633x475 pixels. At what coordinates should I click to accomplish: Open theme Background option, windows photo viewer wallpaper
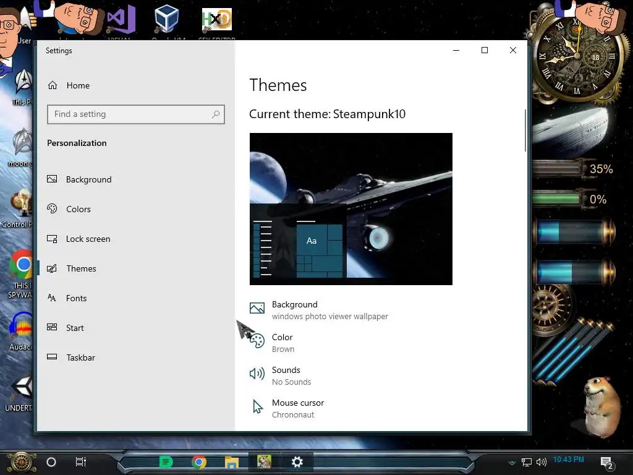click(319, 310)
